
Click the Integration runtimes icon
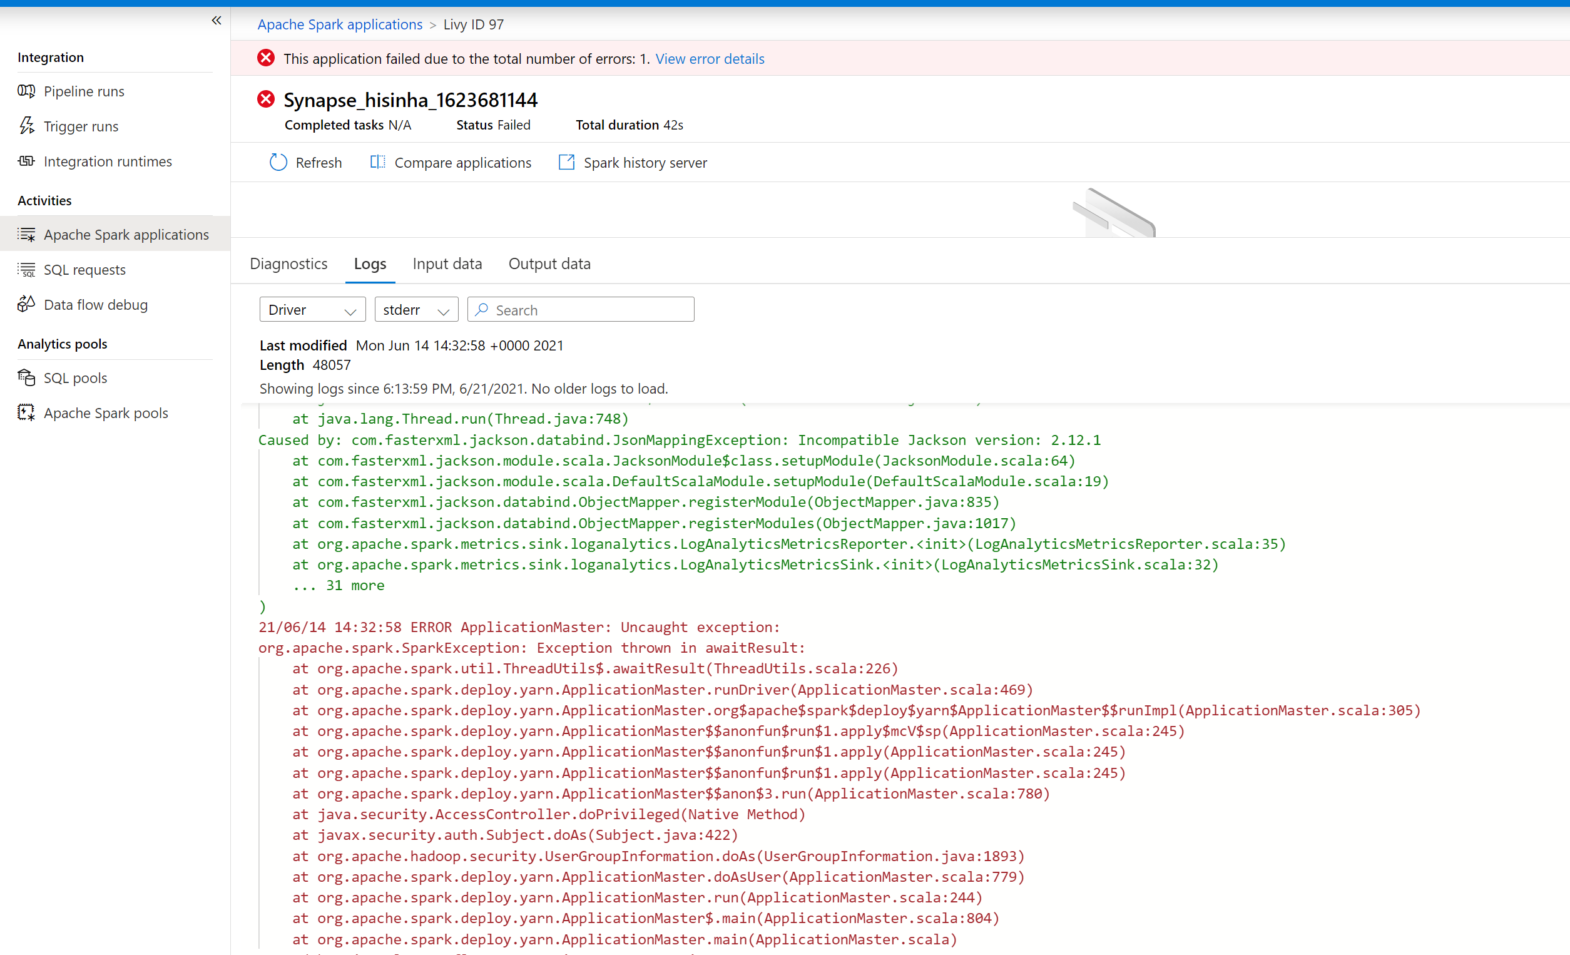point(26,161)
